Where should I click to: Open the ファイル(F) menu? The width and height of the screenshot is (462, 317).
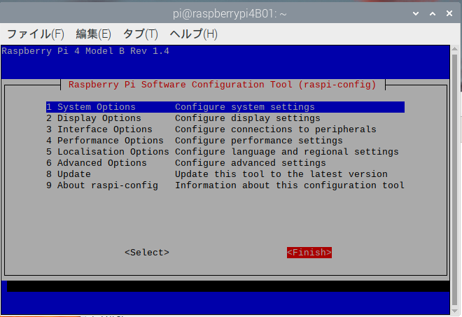pos(35,34)
